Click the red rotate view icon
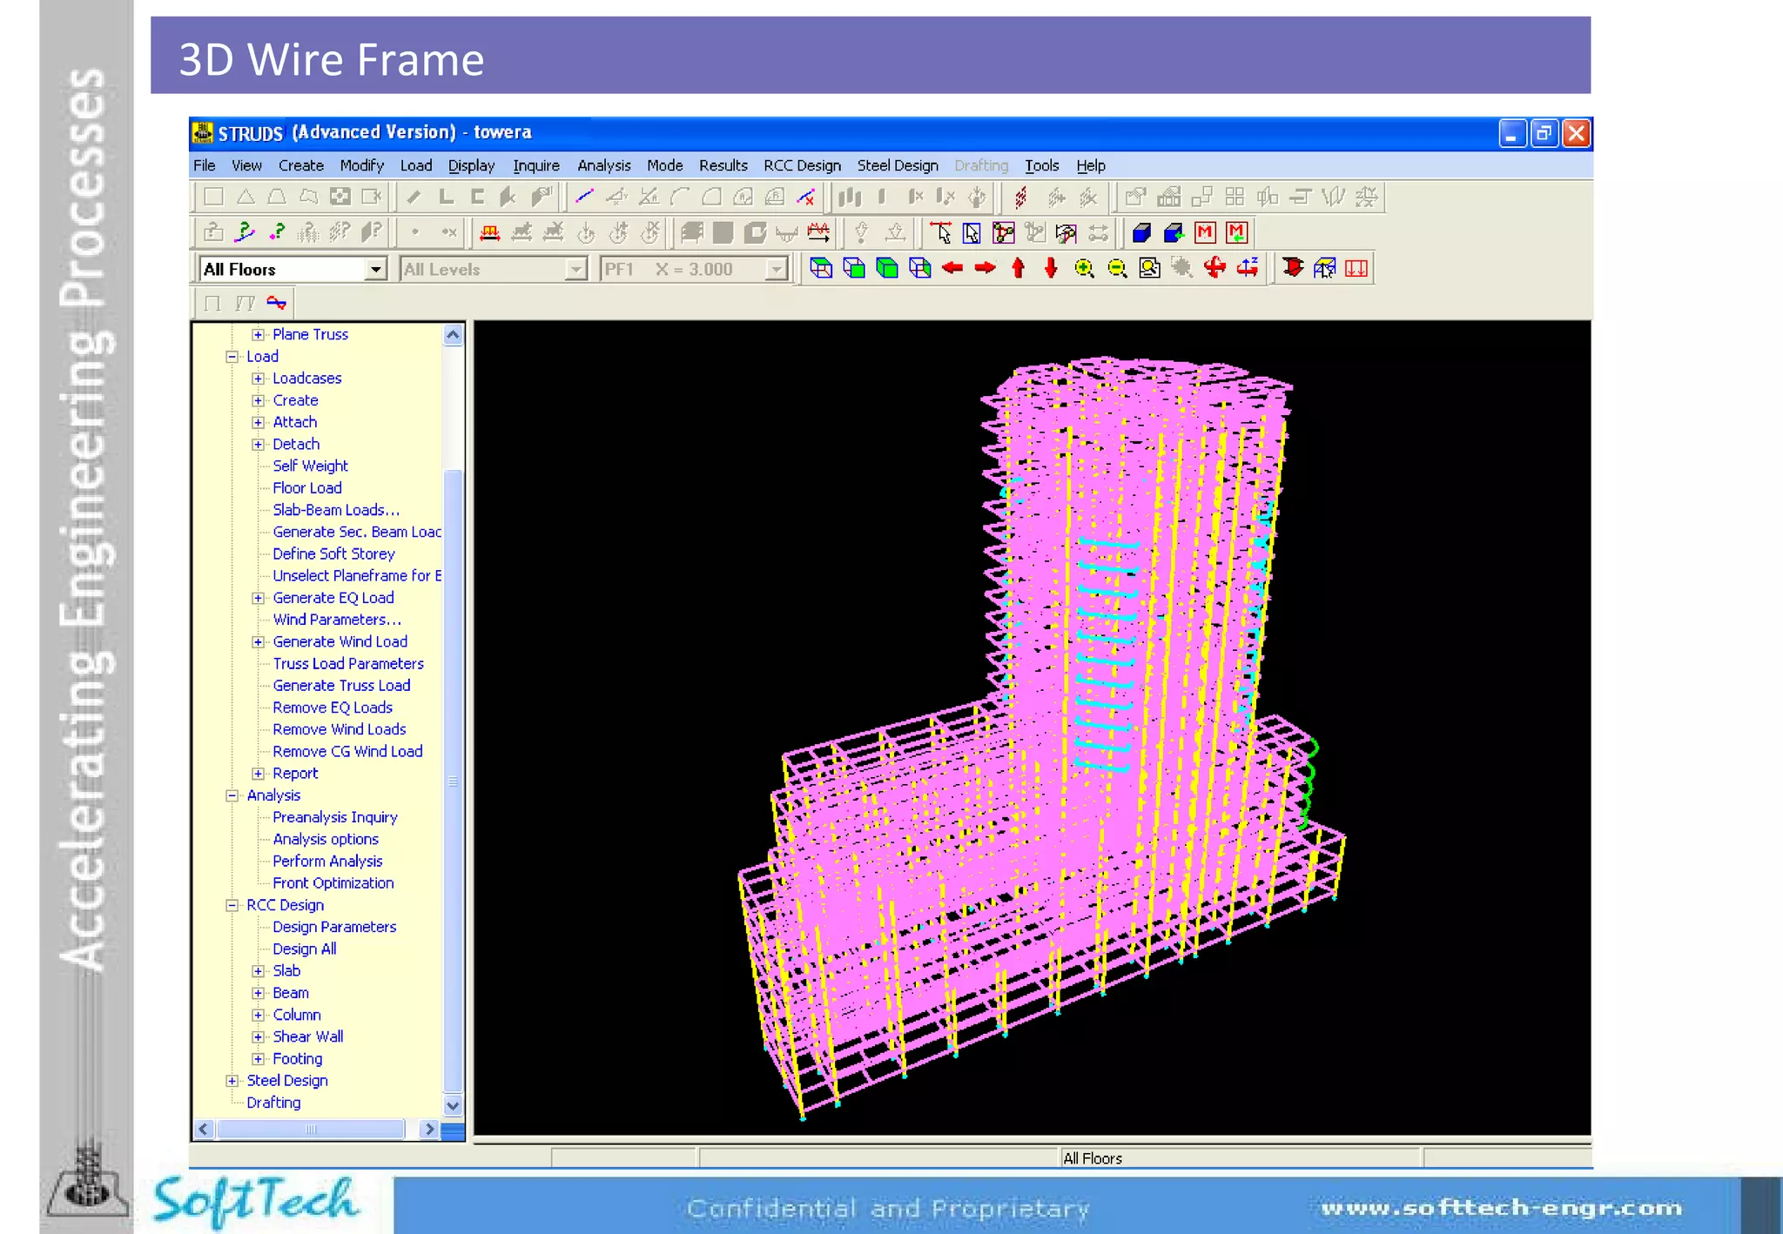1783x1234 pixels. click(x=1214, y=268)
